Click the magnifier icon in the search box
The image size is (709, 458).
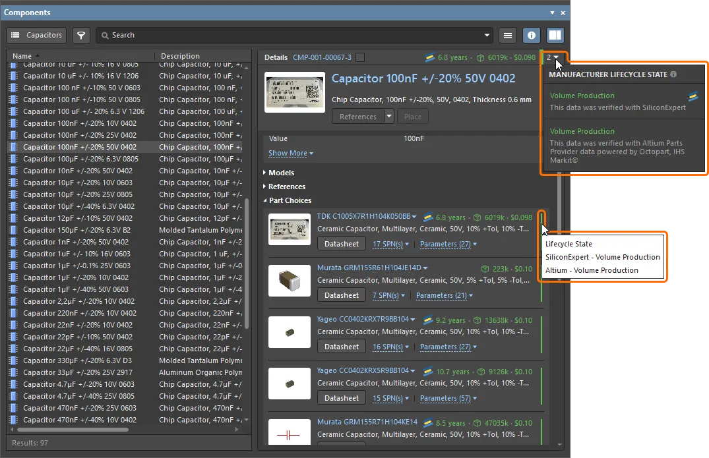click(104, 35)
